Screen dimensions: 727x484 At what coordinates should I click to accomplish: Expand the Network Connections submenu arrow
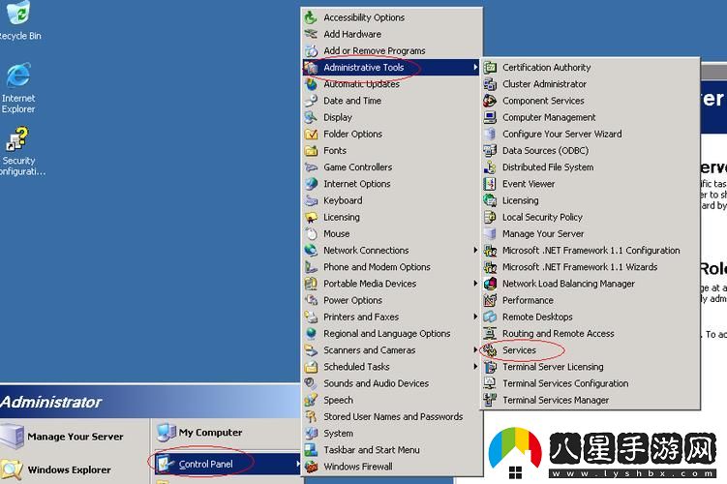coord(475,251)
